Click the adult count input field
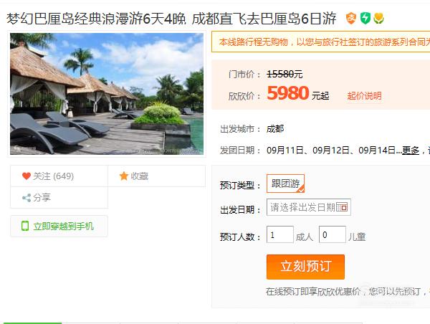This screenshot has width=430, height=324. (x=280, y=234)
